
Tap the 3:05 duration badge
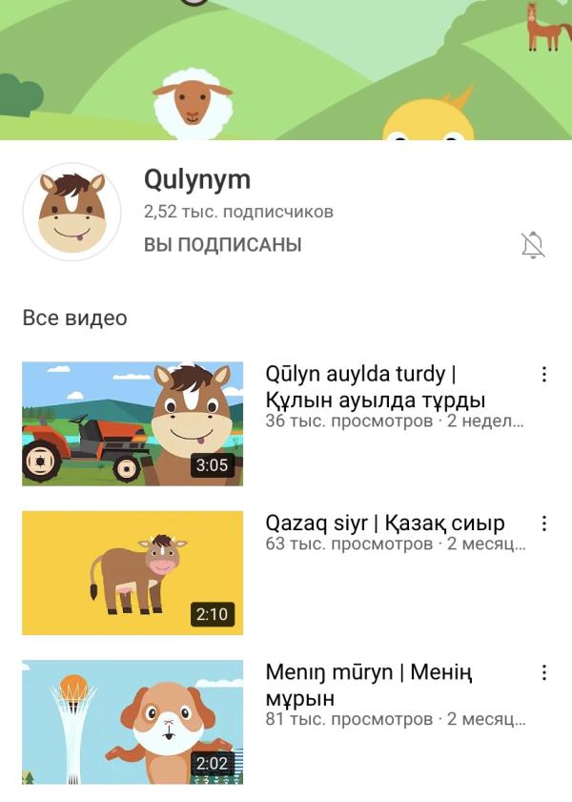(213, 465)
